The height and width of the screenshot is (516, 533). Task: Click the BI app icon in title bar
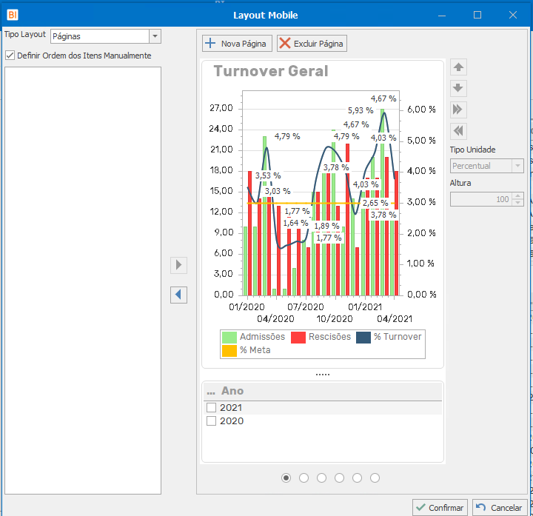click(12, 14)
